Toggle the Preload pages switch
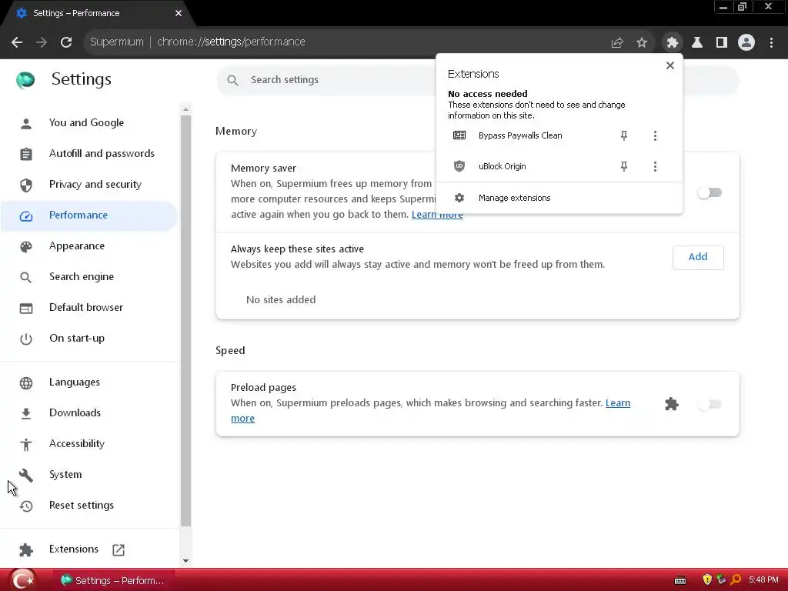788x591 pixels. coord(710,404)
